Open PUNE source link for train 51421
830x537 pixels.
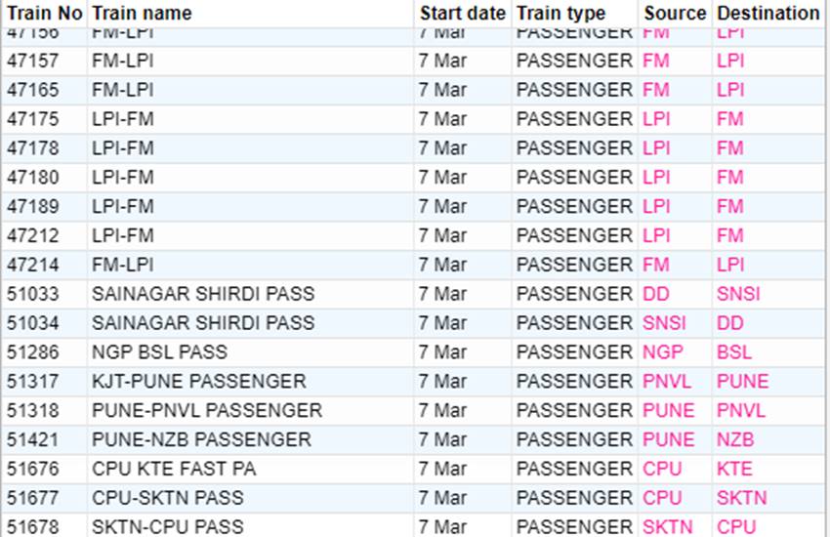pos(669,439)
